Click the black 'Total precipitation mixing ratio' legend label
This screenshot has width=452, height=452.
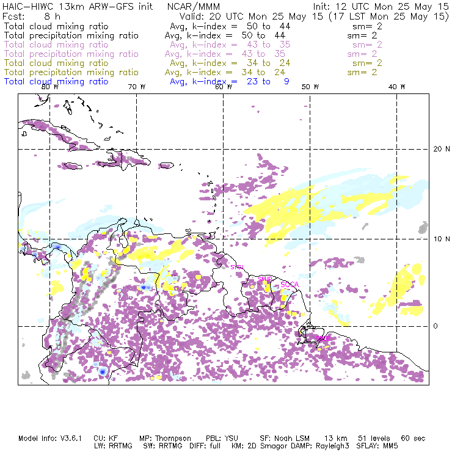[71, 36]
